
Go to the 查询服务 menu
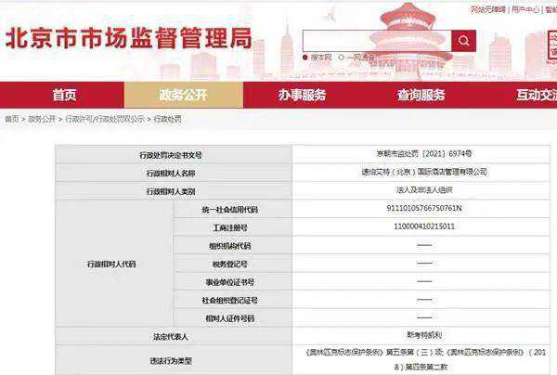421,95
